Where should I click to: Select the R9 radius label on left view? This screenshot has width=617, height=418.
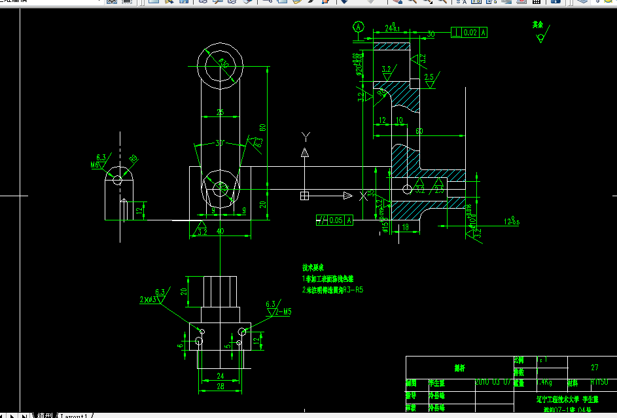pyautogui.click(x=133, y=159)
